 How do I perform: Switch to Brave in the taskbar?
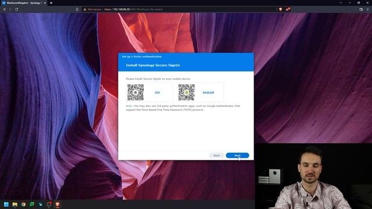pos(58,204)
